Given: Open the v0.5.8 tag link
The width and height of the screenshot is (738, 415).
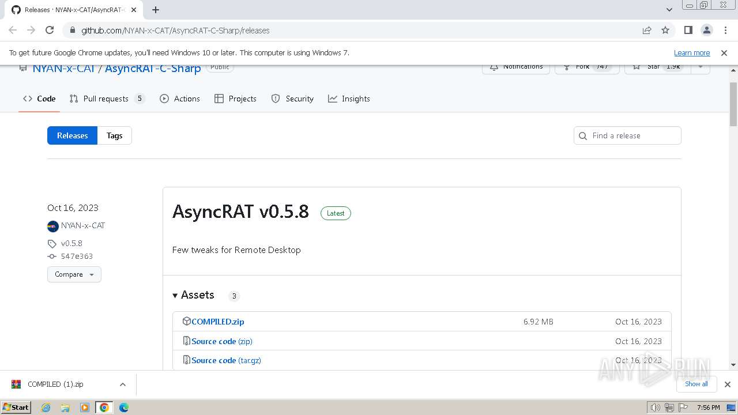Looking at the screenshot, I should pos(71,243).
